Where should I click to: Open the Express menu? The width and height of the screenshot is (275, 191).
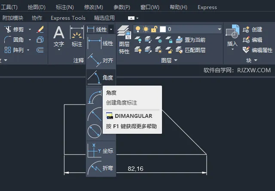pyautogui.click(x=207, y=7)
